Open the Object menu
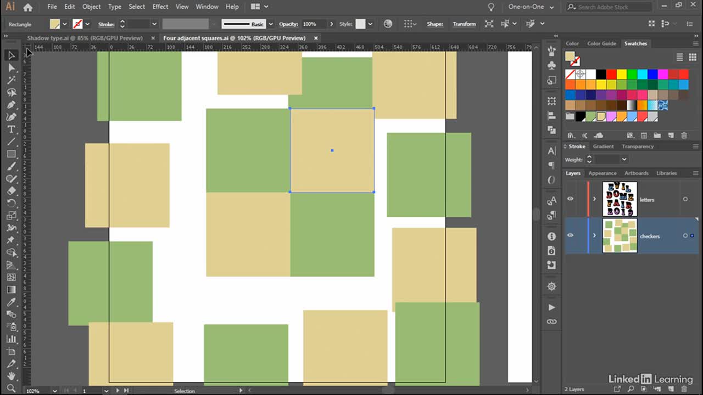The height and width of the screenshot is (395, 703). point(91,7)
